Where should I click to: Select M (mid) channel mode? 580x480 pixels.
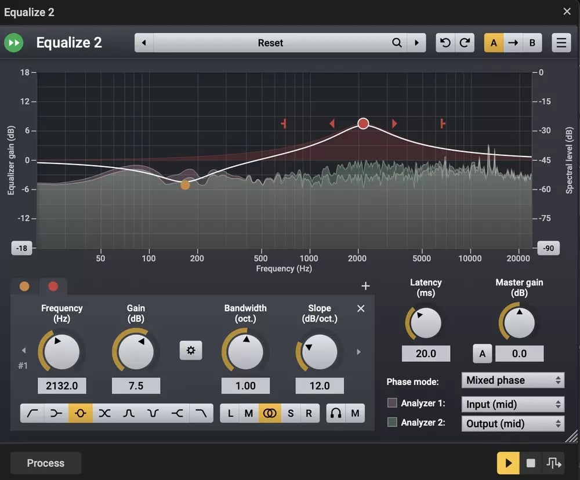point(249,413)
